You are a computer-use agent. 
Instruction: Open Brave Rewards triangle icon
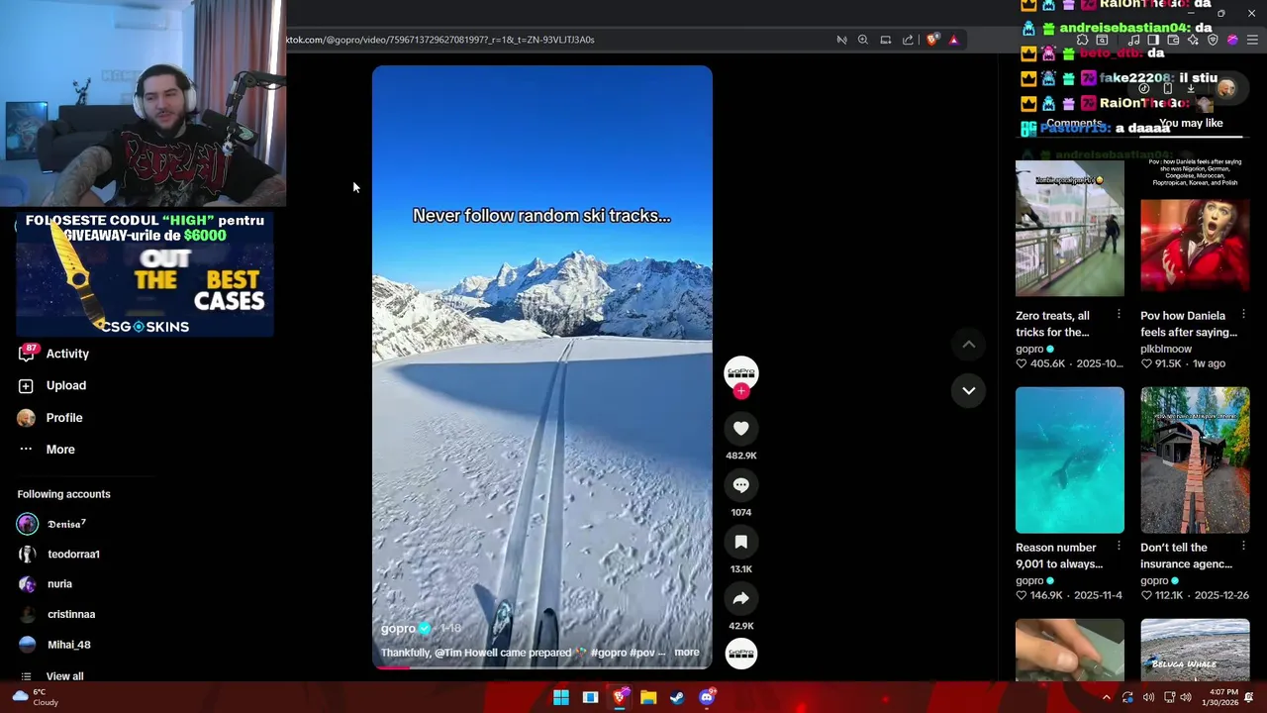click(x=954, y=40)
